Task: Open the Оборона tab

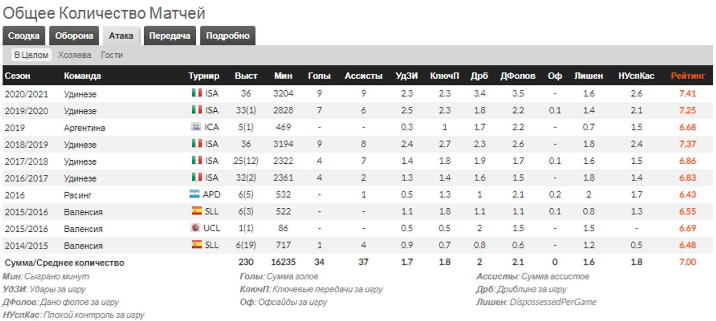Action: point(74,36)
